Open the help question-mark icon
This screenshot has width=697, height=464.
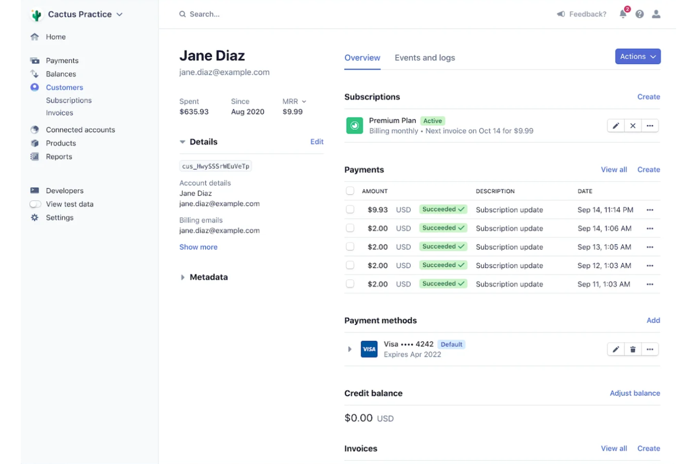click(639, 14)
